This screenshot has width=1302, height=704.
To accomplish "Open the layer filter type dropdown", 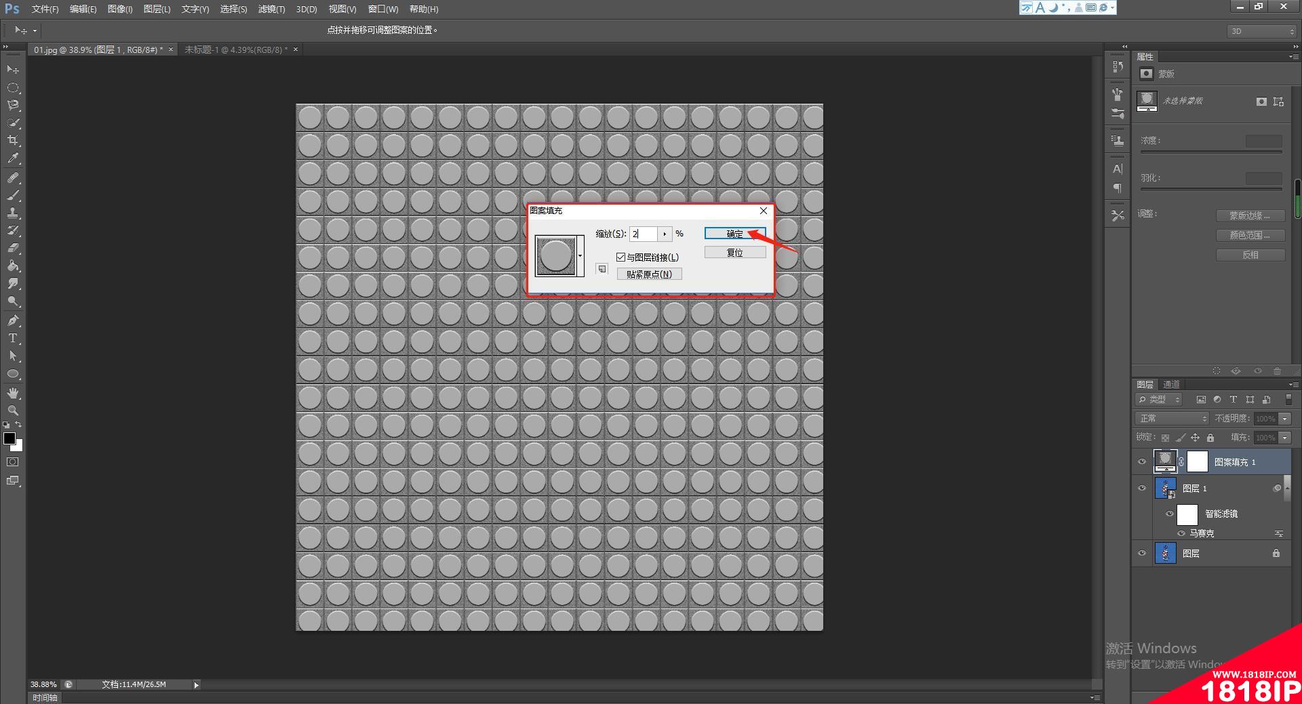I will coord(1159,399).
